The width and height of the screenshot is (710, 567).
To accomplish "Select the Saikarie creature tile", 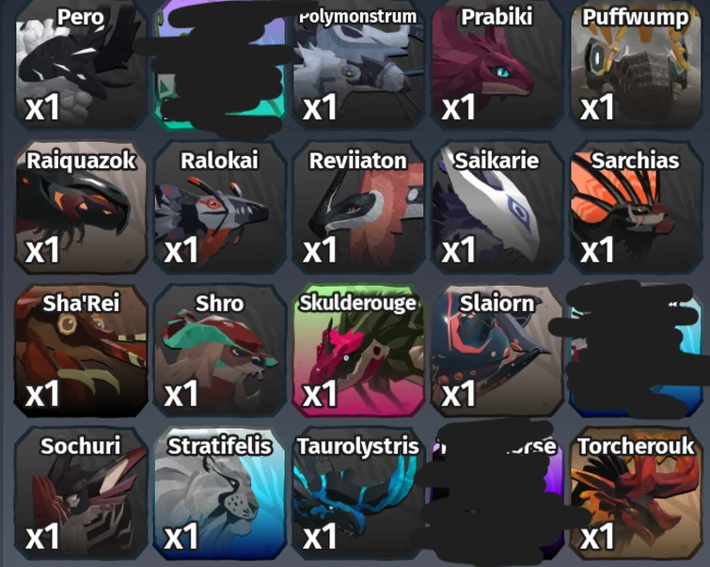I will (497, 207).
